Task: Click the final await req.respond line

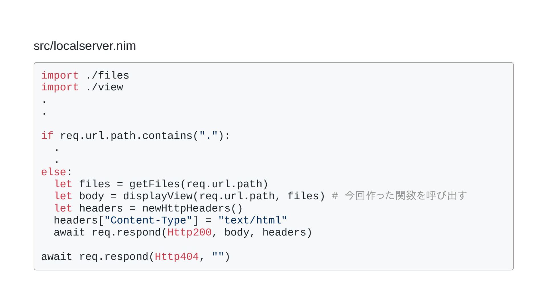Action: point(136,257)
